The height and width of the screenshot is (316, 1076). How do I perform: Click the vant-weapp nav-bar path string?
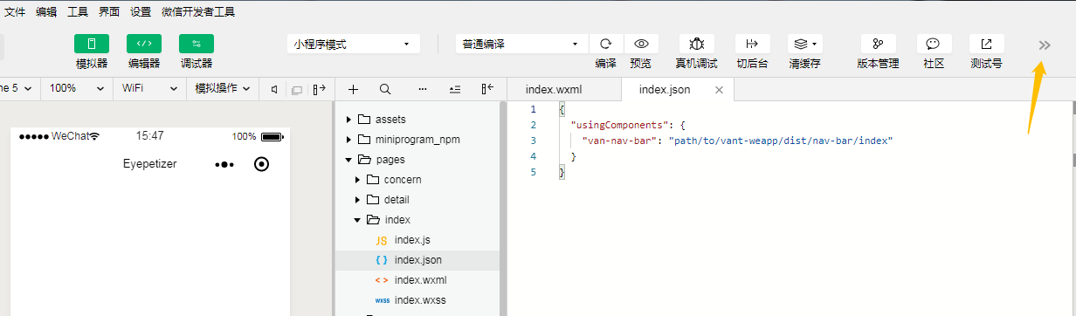[781, 141]
